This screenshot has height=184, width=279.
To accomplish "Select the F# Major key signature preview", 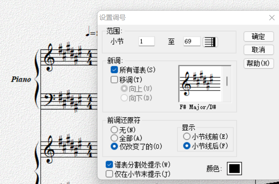I will [200, 84].
